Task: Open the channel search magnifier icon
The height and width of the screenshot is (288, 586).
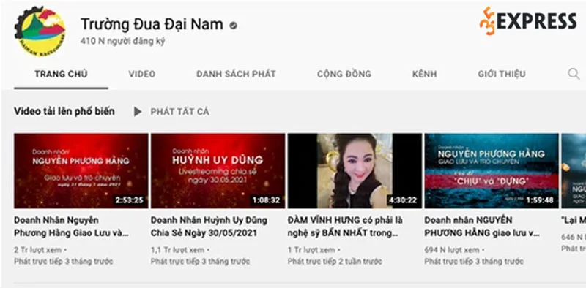Action: click(x=574, y=74)
